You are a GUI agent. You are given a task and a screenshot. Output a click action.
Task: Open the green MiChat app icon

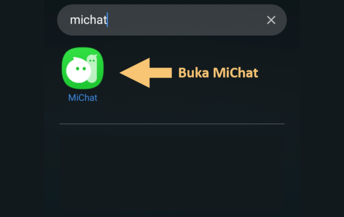coord(83,68)
